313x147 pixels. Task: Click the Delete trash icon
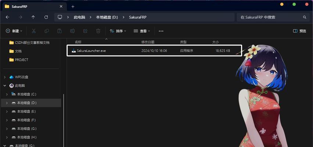[x=98, y=31]
